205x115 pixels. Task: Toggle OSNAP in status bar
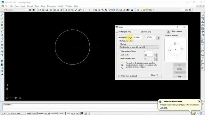click(x=54, y=113)
